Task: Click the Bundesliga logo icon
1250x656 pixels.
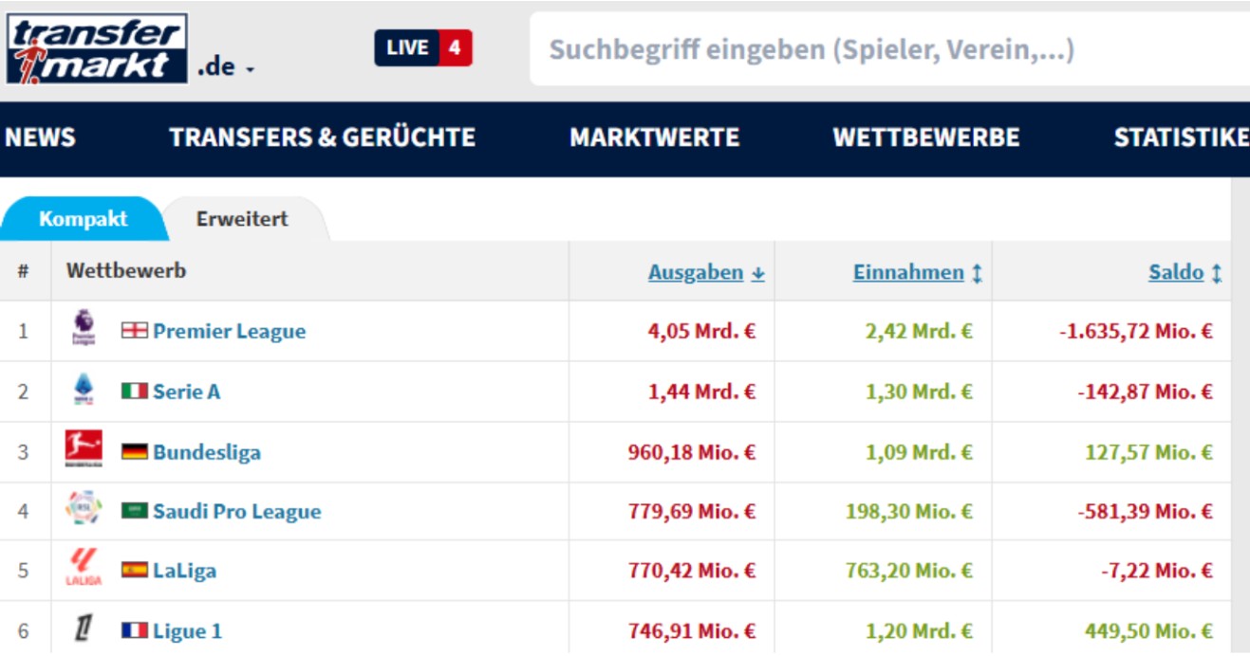Action: tap(84, 450)
